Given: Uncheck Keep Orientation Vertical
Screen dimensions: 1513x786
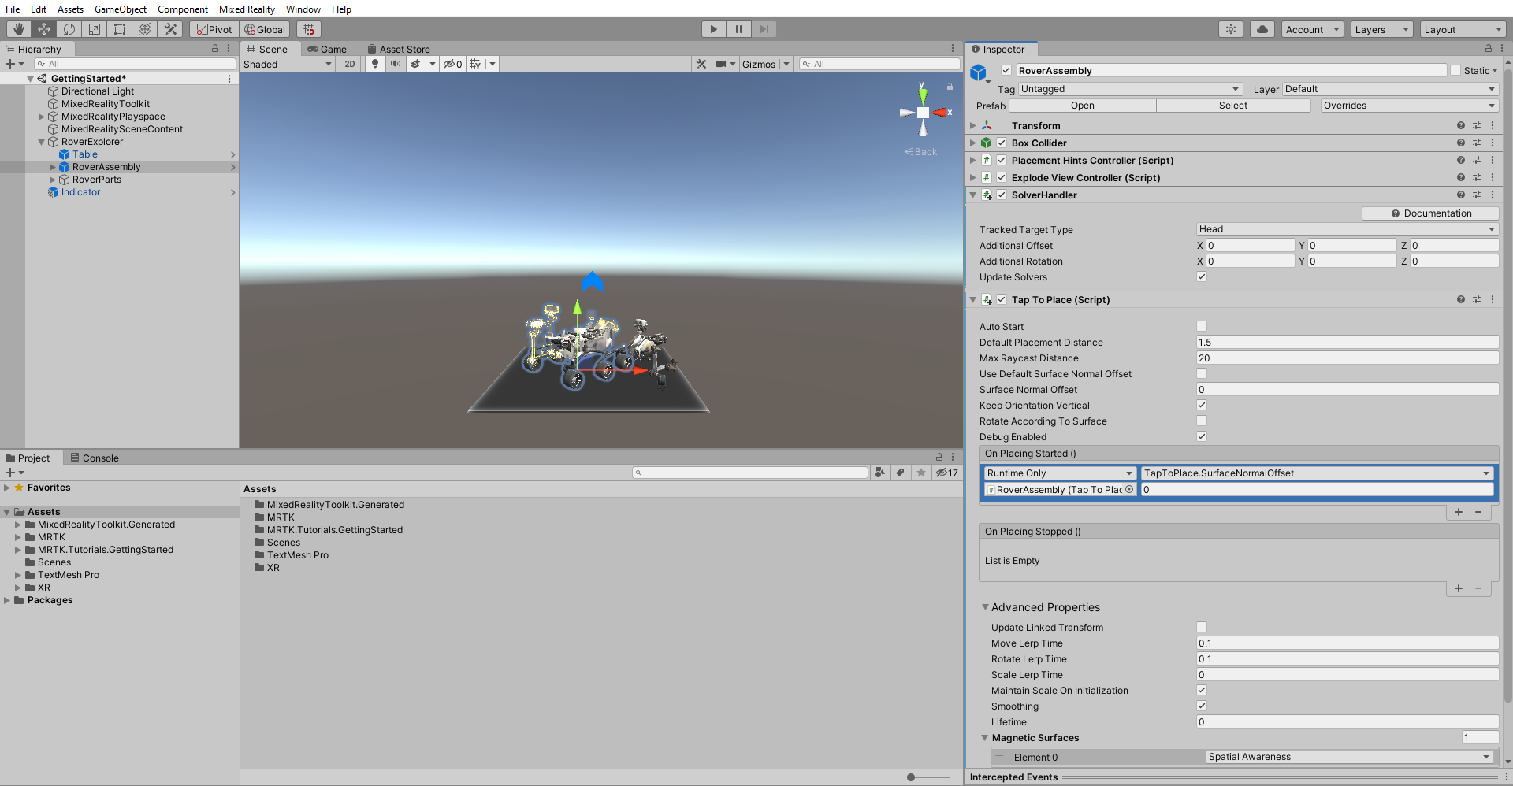Looking at the screenshot, I should pyautogui.click(x=1202, y=405).
